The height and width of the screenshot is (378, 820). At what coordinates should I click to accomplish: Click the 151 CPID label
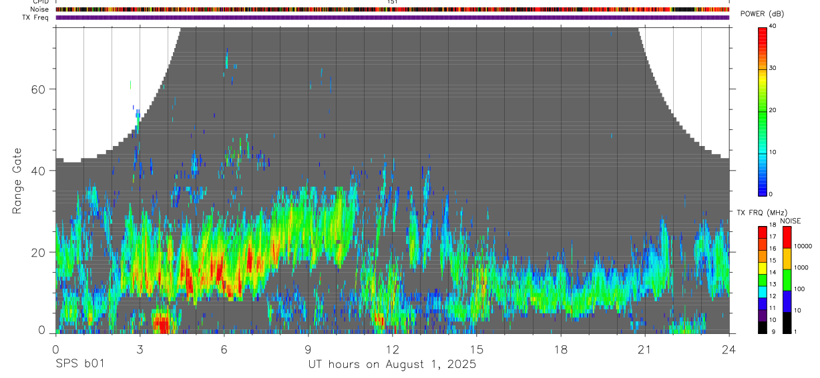tap(393, 2)
